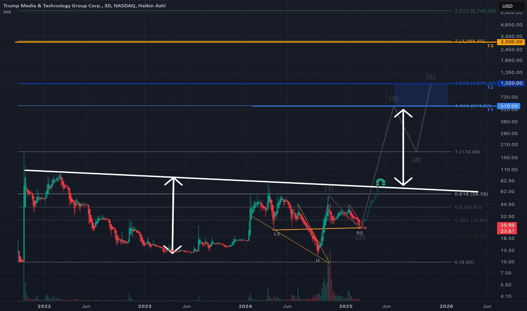Click the 7.50 price axis value
Image resolution: width=527 pixels, height=311 pixels.
tap(506, 273)
